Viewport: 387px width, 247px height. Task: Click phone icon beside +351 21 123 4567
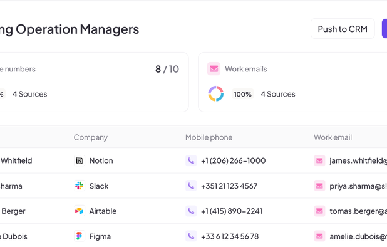pyautogui.click(x=191, y=186)
